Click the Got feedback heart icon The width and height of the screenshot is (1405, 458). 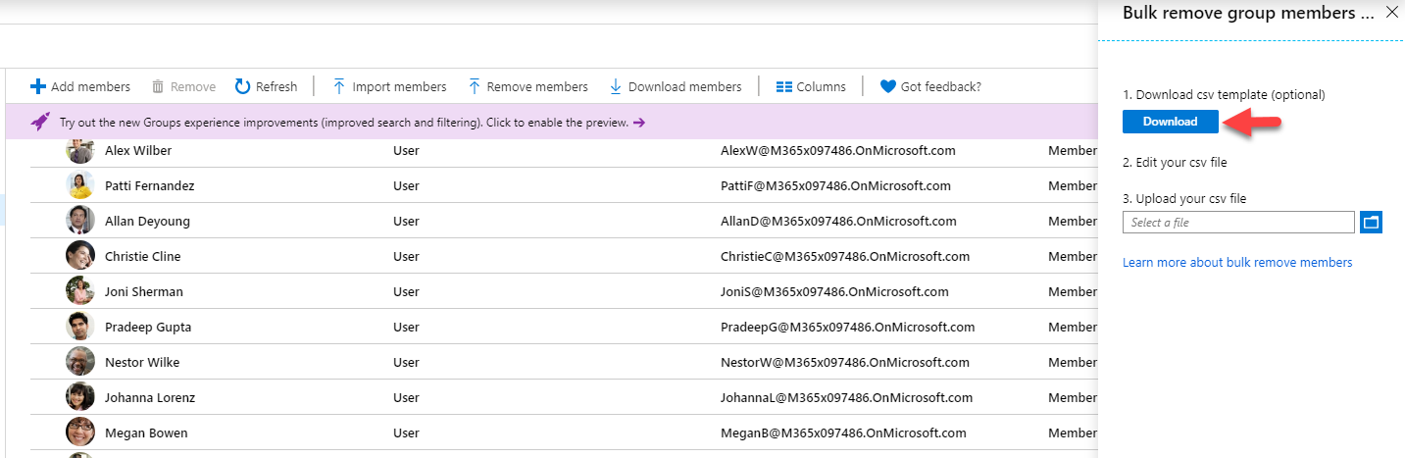tap(887, 86)
